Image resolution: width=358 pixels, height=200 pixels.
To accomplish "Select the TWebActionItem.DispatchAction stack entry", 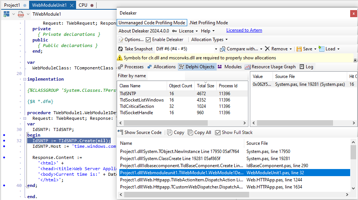I will (235, 180).
